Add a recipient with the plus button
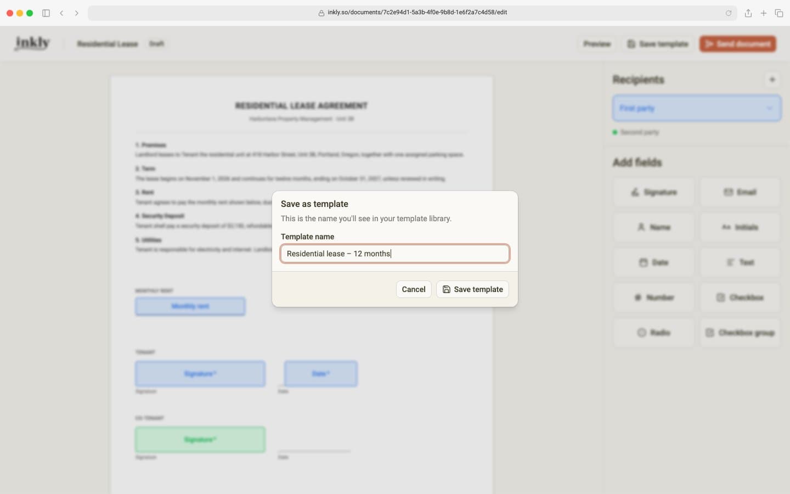This screenshot has width=790, height=494. click(772, 80)
